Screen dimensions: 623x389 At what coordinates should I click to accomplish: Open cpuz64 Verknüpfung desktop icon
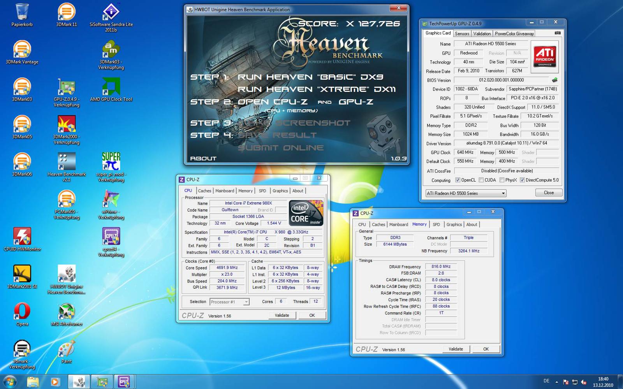pos(111,242)
